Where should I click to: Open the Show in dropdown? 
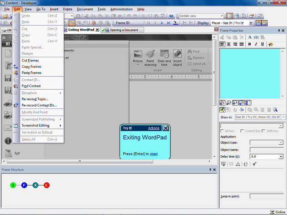click(283, 117)
